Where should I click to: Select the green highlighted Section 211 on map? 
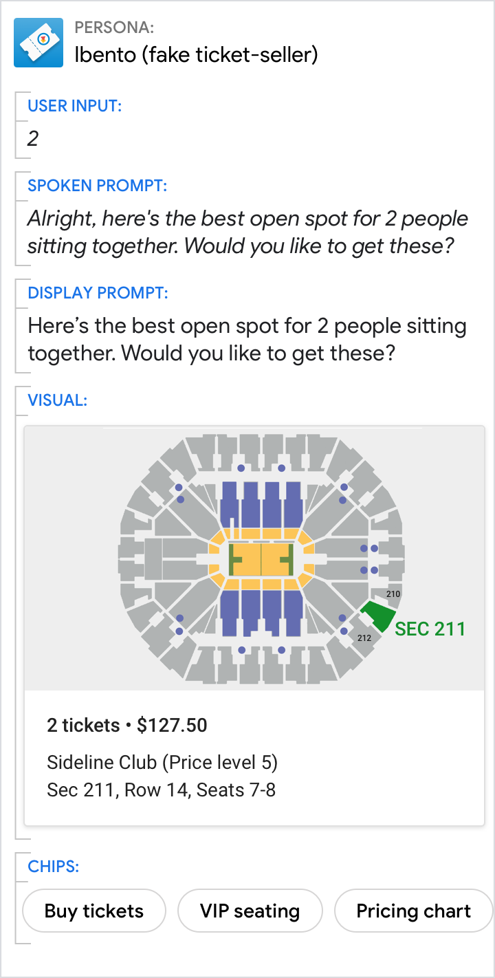coord(379,614)
